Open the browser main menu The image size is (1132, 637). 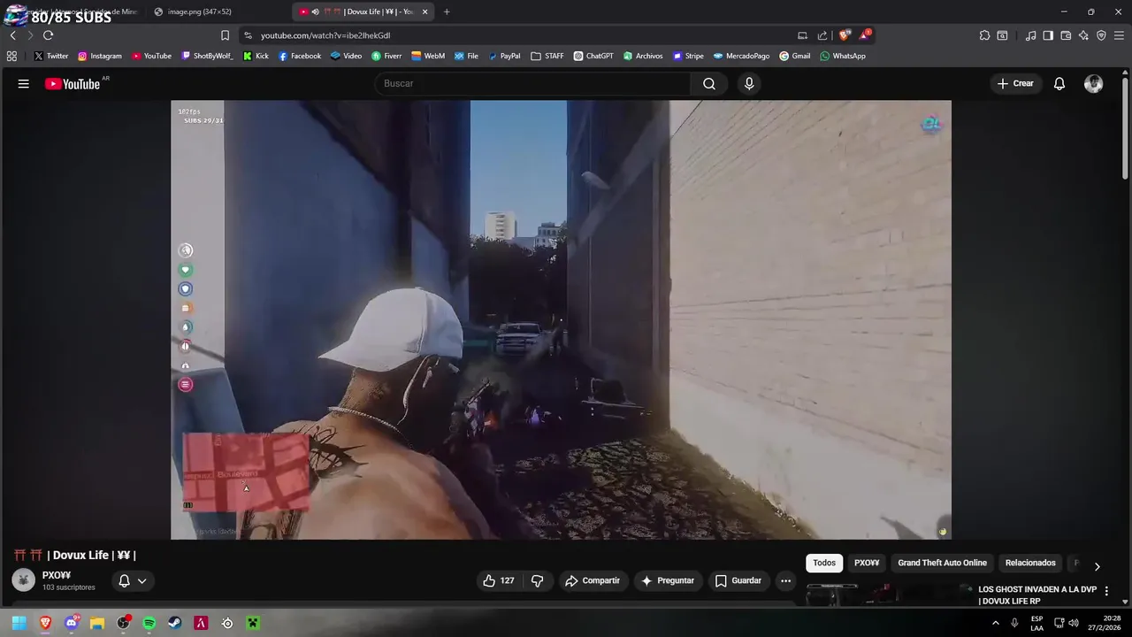coord(1119,35)
